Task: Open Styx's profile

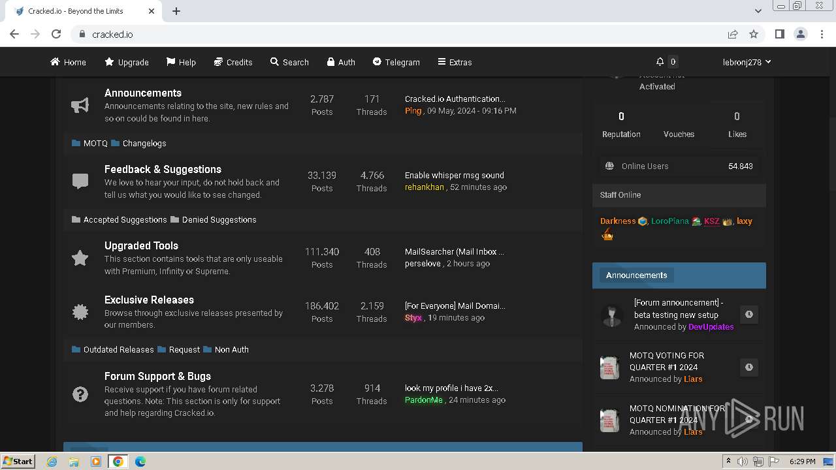Action: [413, 318]
